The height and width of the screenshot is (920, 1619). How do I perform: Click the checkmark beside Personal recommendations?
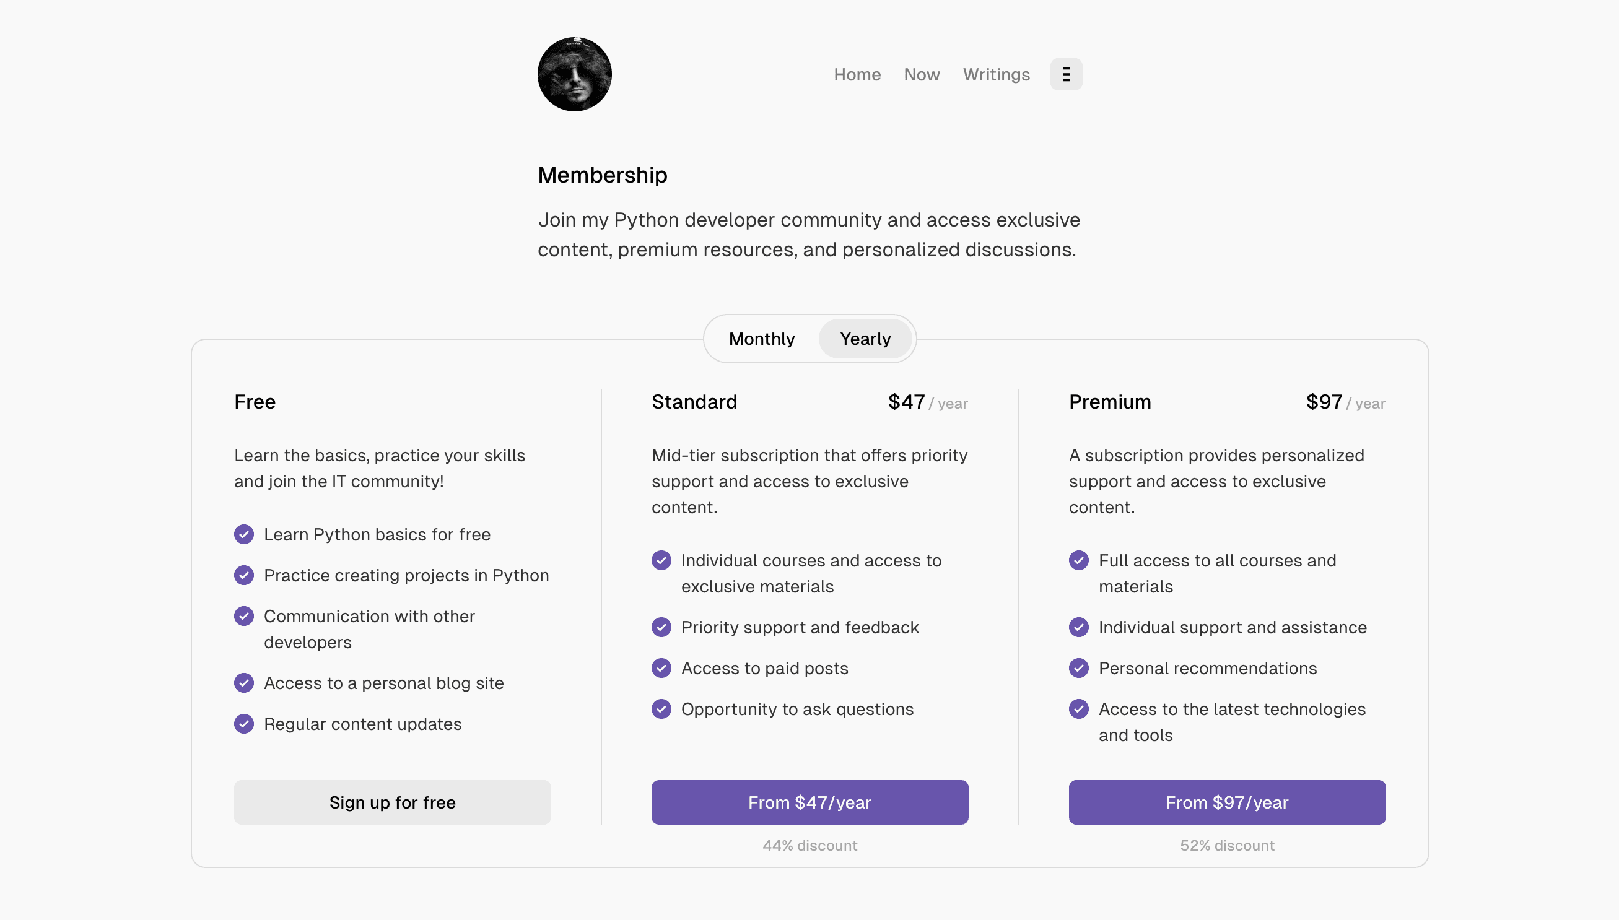[x=1078, y=668]
